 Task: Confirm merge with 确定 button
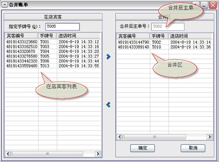[142, 148]
